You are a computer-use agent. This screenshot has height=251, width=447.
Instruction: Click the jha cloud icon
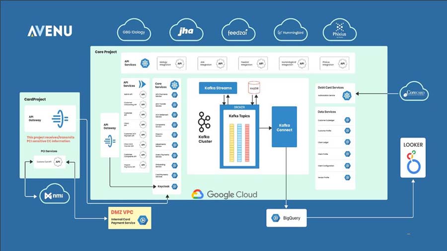(186, 30)
